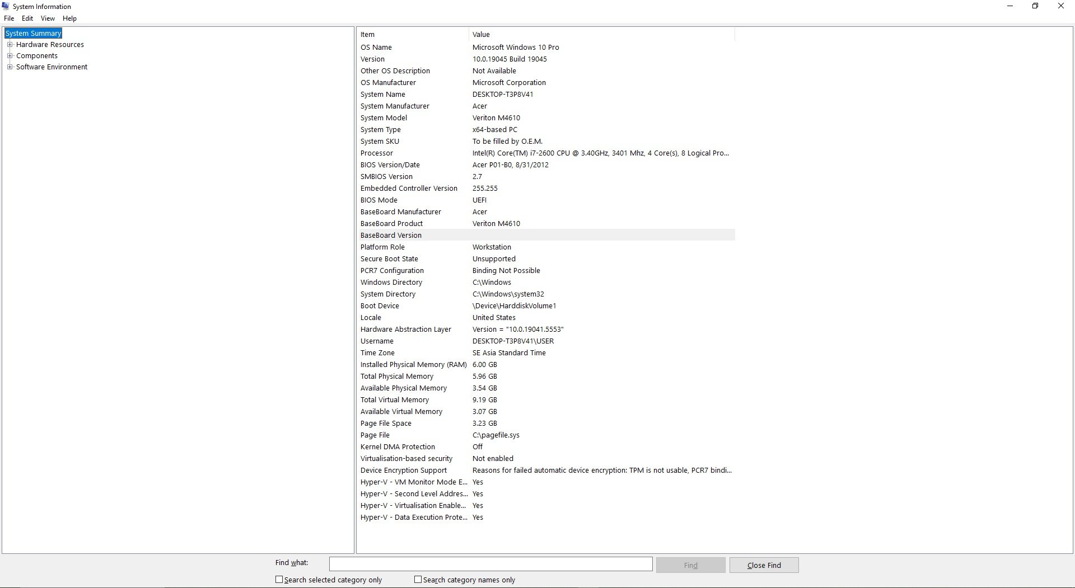The height and width of the screenshot is (588, 1075).
Task: Select Virtualisation-based security row
Action: tap(546, 459)
